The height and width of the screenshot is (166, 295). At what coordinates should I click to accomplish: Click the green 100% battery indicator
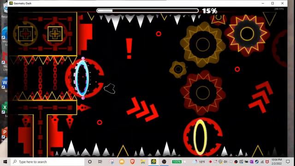177,162
